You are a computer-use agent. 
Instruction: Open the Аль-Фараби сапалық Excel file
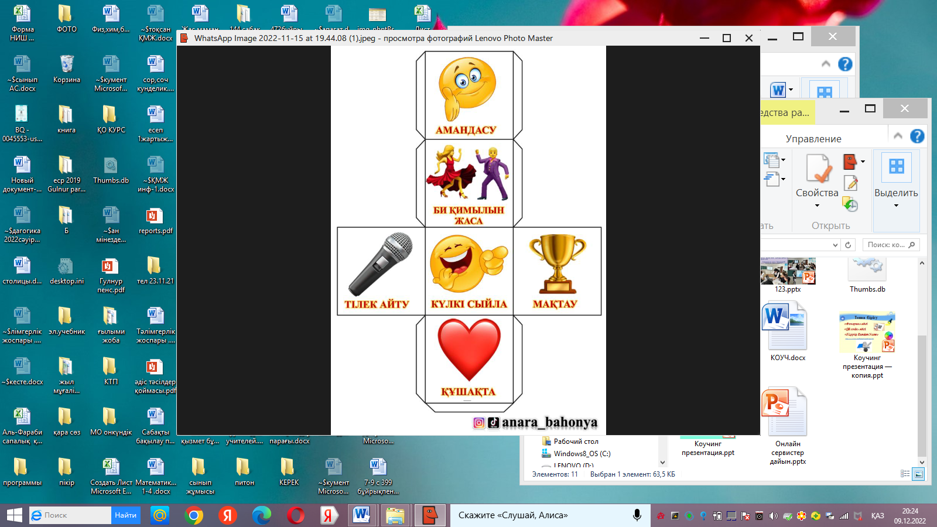pos(22,426)
